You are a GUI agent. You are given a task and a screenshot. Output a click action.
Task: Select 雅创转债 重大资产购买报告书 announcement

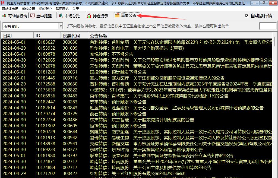[137, 48]
